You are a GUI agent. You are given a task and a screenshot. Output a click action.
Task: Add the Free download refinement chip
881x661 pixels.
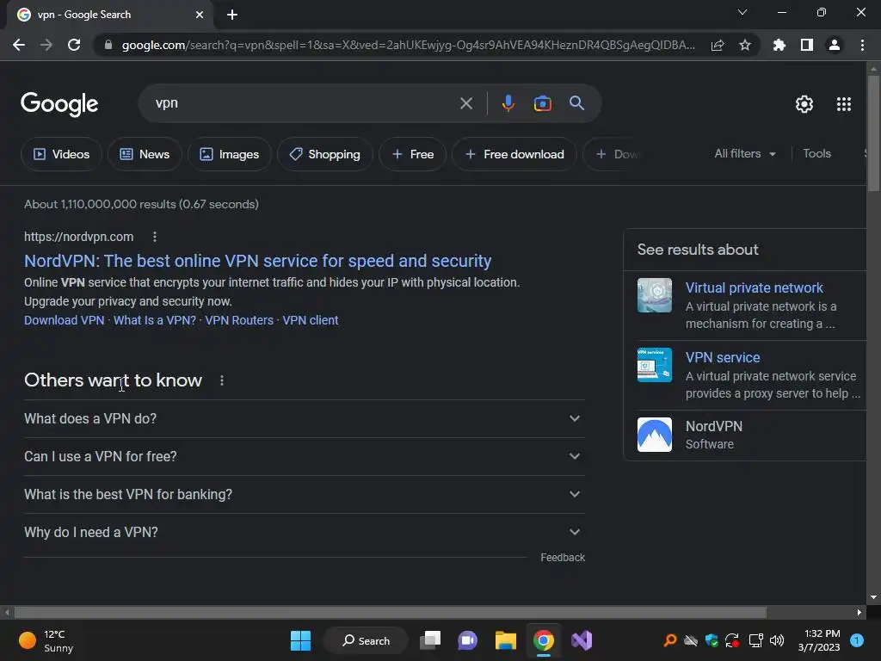pos(514,154)
